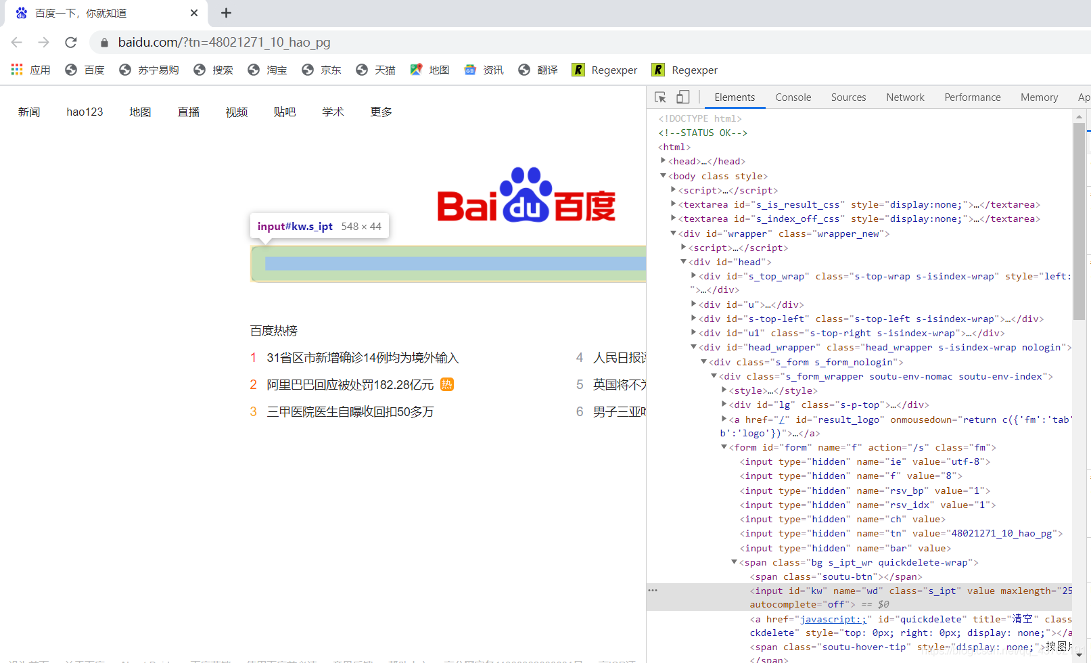
Task: Switch to the Memory tab
Action: tap(1039, 97)
